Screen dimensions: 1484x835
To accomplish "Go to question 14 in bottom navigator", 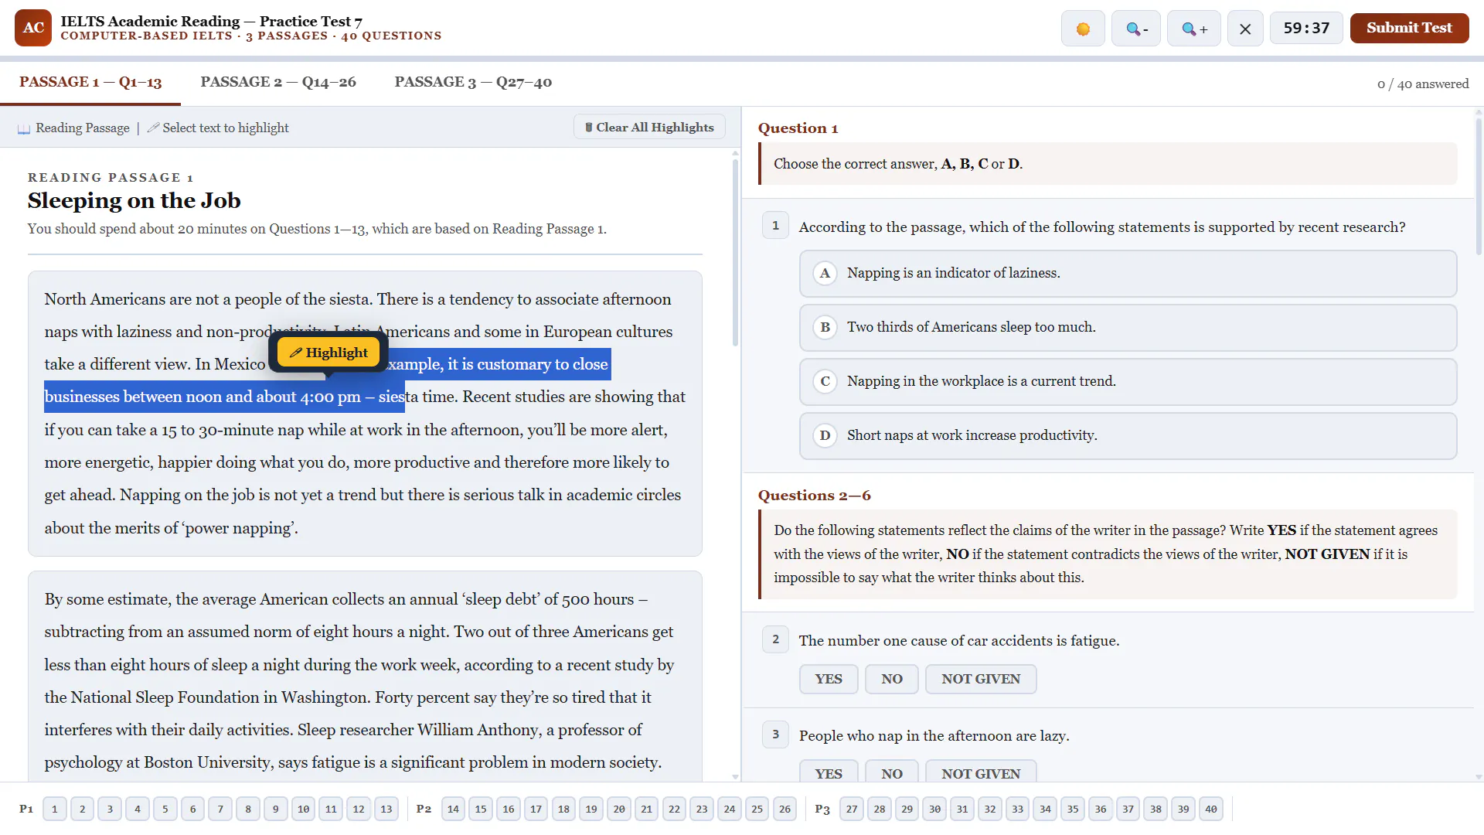I will coord(453,809).
